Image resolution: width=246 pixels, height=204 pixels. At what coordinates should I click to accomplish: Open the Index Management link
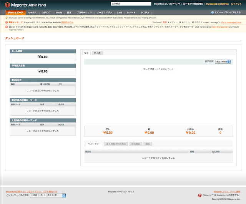click(220, 27)
